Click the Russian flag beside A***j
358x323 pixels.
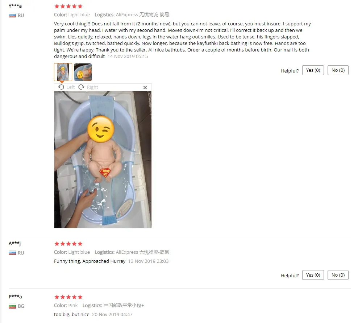tap(12, 253)
